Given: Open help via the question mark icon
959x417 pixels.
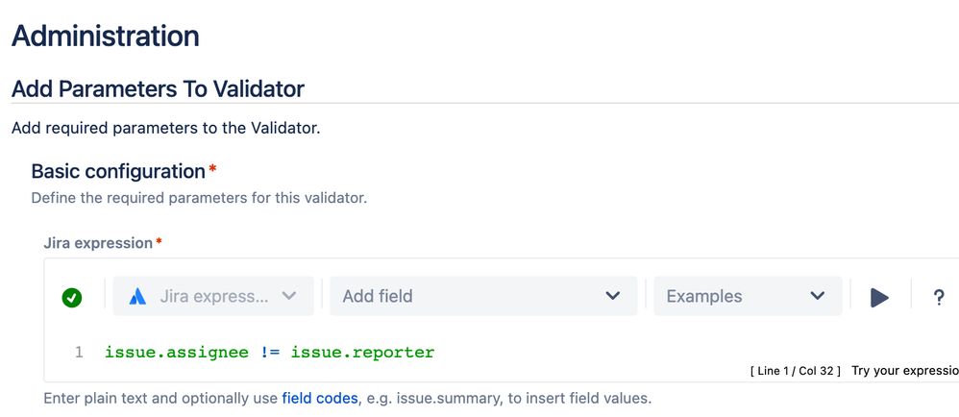Looking at the screenshot, I should (939, 298).
